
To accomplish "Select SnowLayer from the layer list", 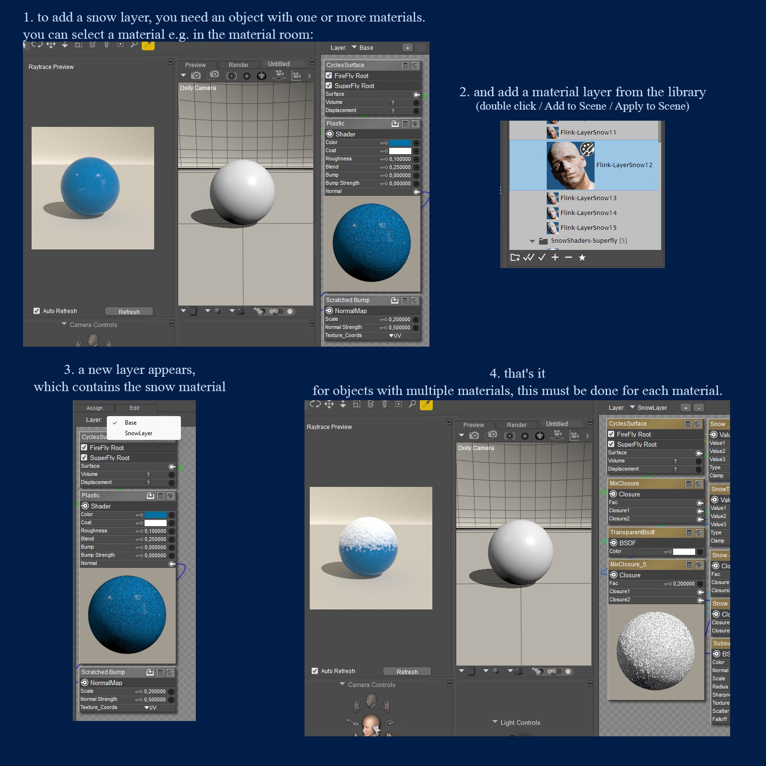I will (138, 433).
